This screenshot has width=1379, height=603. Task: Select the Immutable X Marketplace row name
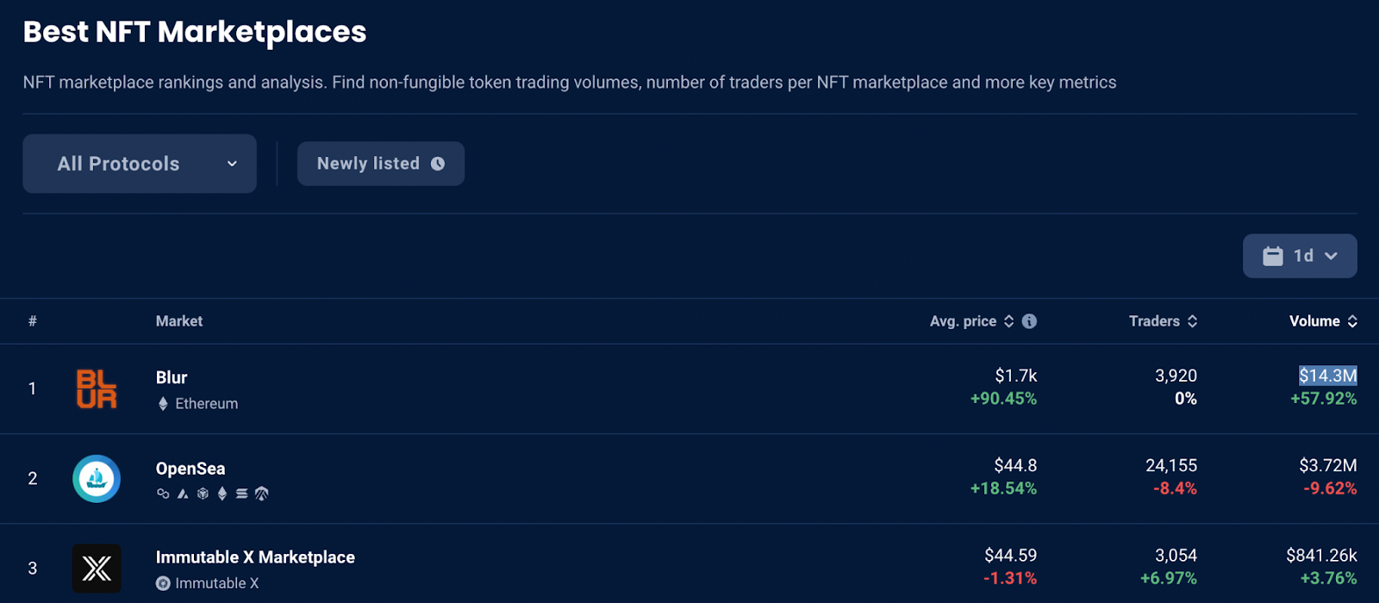255,557
